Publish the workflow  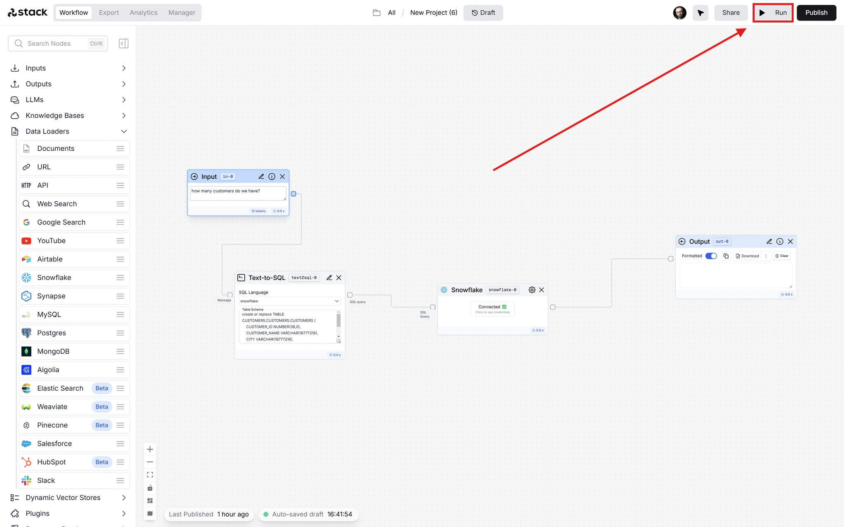[x=816, y=13]
